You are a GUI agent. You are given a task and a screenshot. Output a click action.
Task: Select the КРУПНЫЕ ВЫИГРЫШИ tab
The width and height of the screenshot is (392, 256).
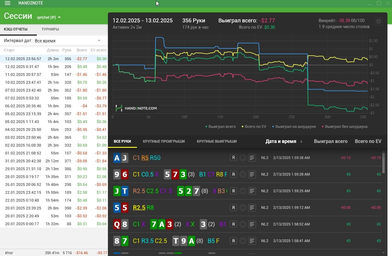[217, 141]
